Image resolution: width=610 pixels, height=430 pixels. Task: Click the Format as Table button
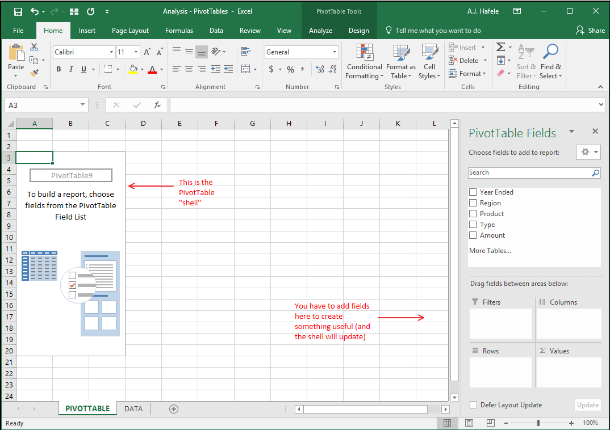point(400,61)
